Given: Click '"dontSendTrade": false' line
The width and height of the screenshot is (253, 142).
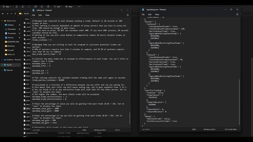Looking at the screenshot, I should pos(158,119).
